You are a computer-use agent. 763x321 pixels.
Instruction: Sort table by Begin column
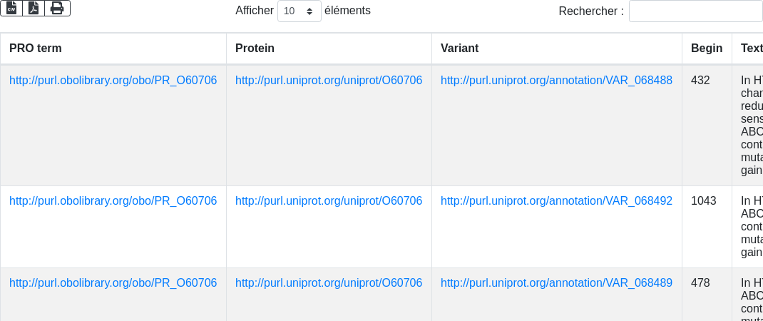[x=706, y=49]
